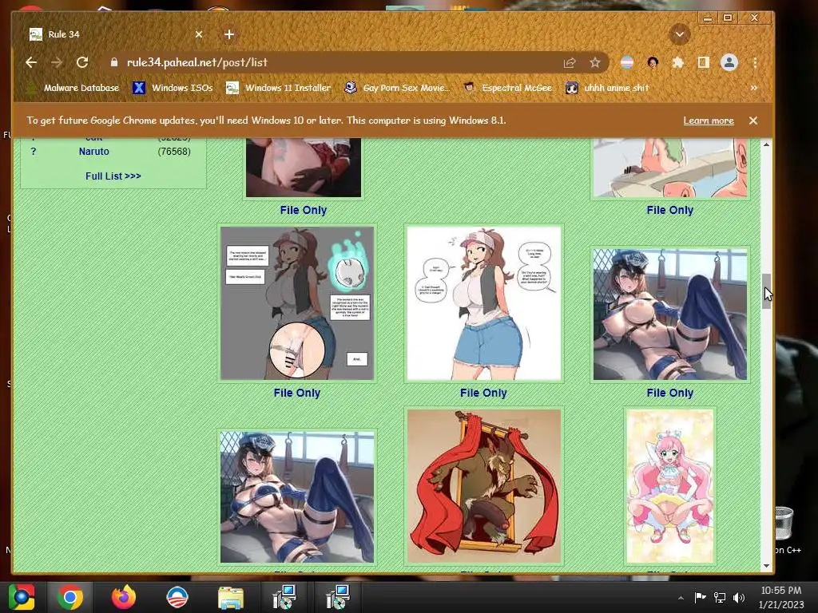Open the second installer taskbar icon
Viewport: 818px width, 613px height.
(x=338, y=597)
